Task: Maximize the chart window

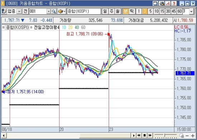Action: coord(187,3)
